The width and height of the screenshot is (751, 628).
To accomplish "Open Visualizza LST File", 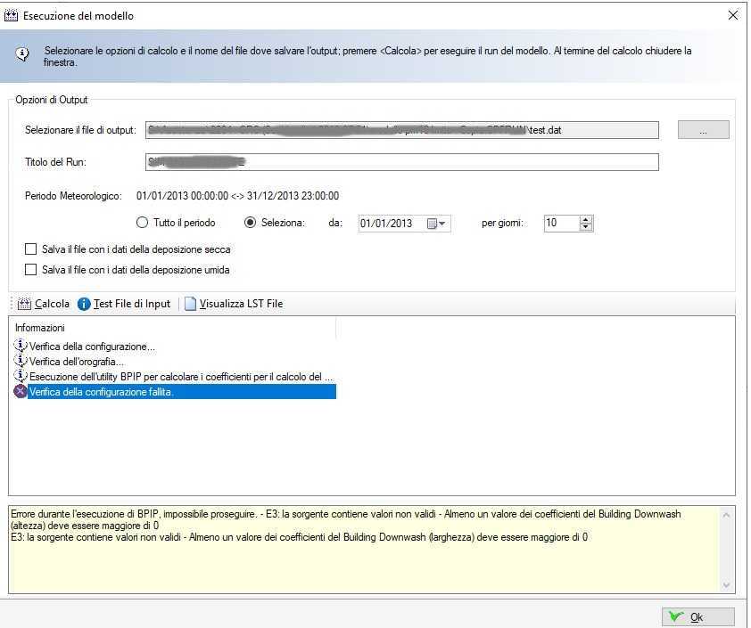I will tap(234, 304).
